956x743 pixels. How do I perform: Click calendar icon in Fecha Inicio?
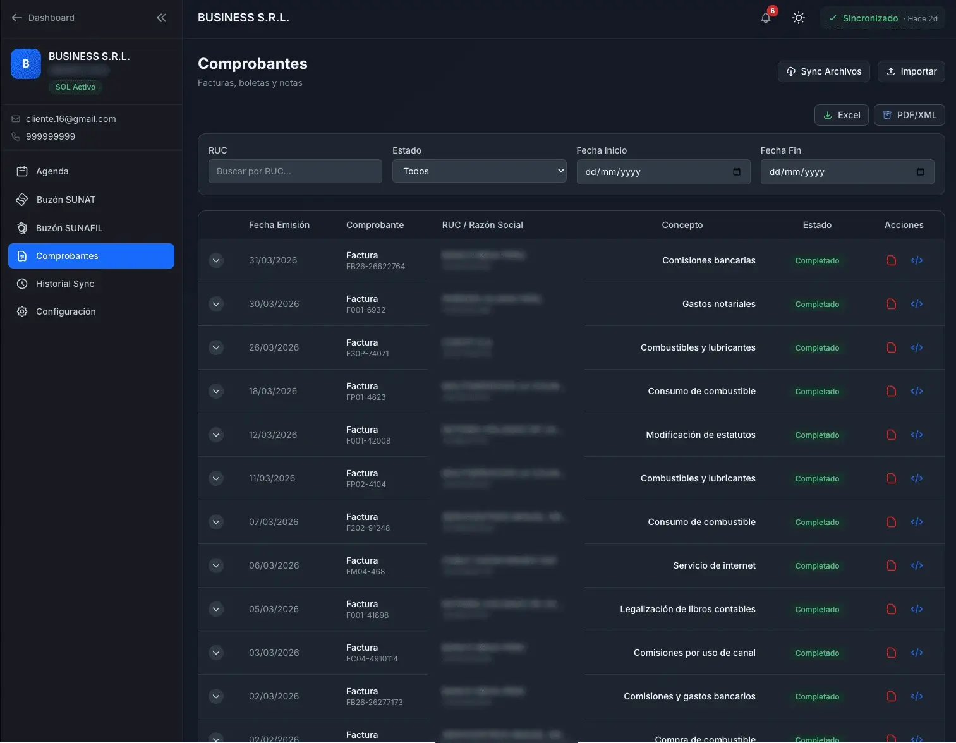tap(737, 172)
